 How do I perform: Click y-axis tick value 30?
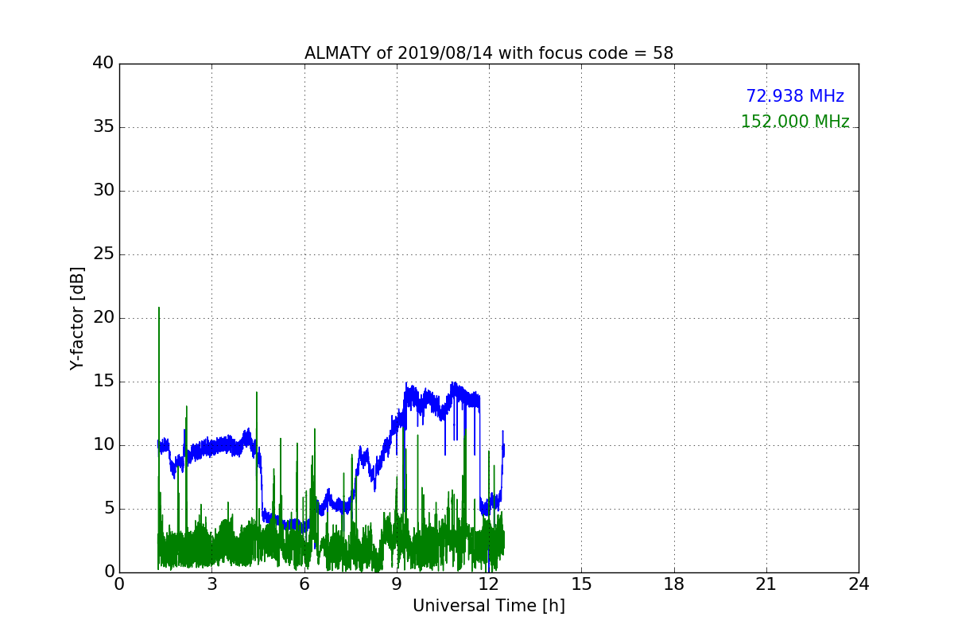[103, 191]
